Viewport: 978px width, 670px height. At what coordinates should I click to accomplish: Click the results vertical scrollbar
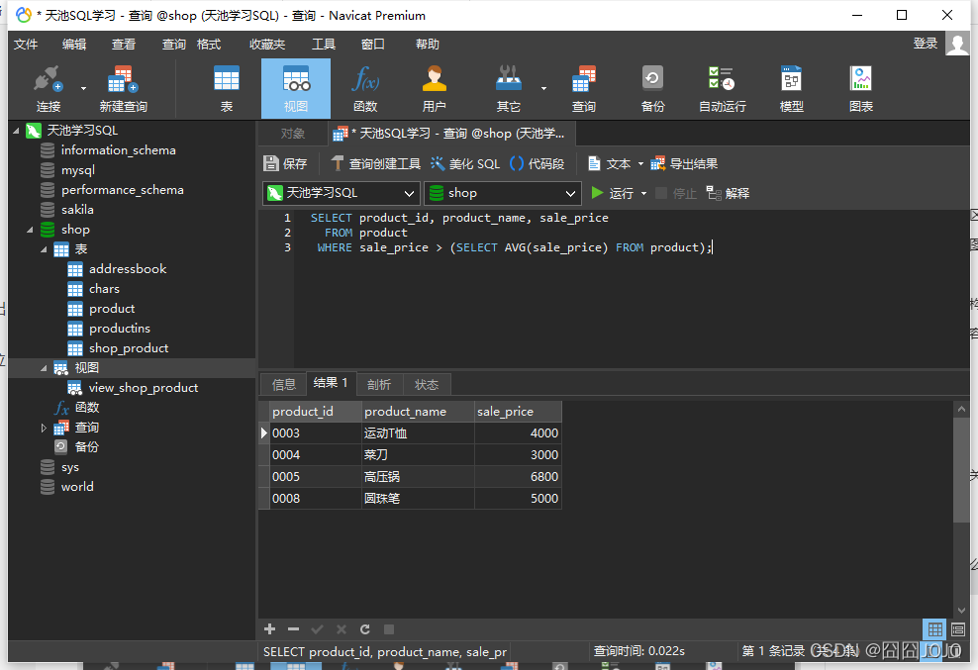pyautogui.click(x=961, y=469)
